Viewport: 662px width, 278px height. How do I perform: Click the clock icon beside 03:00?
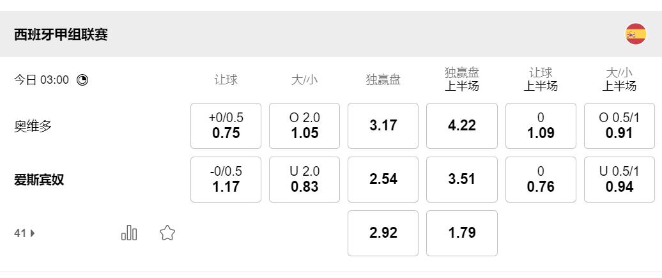pyautogui.click(x=82, y=80)
